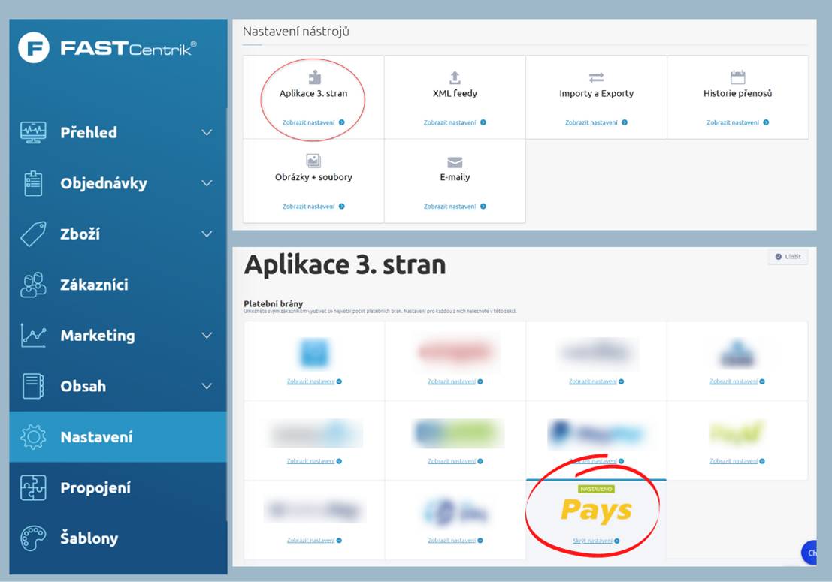This screenshot has width=832, height=582.
Task: Click the Obsah notebook icon
Action: point(33,386)
